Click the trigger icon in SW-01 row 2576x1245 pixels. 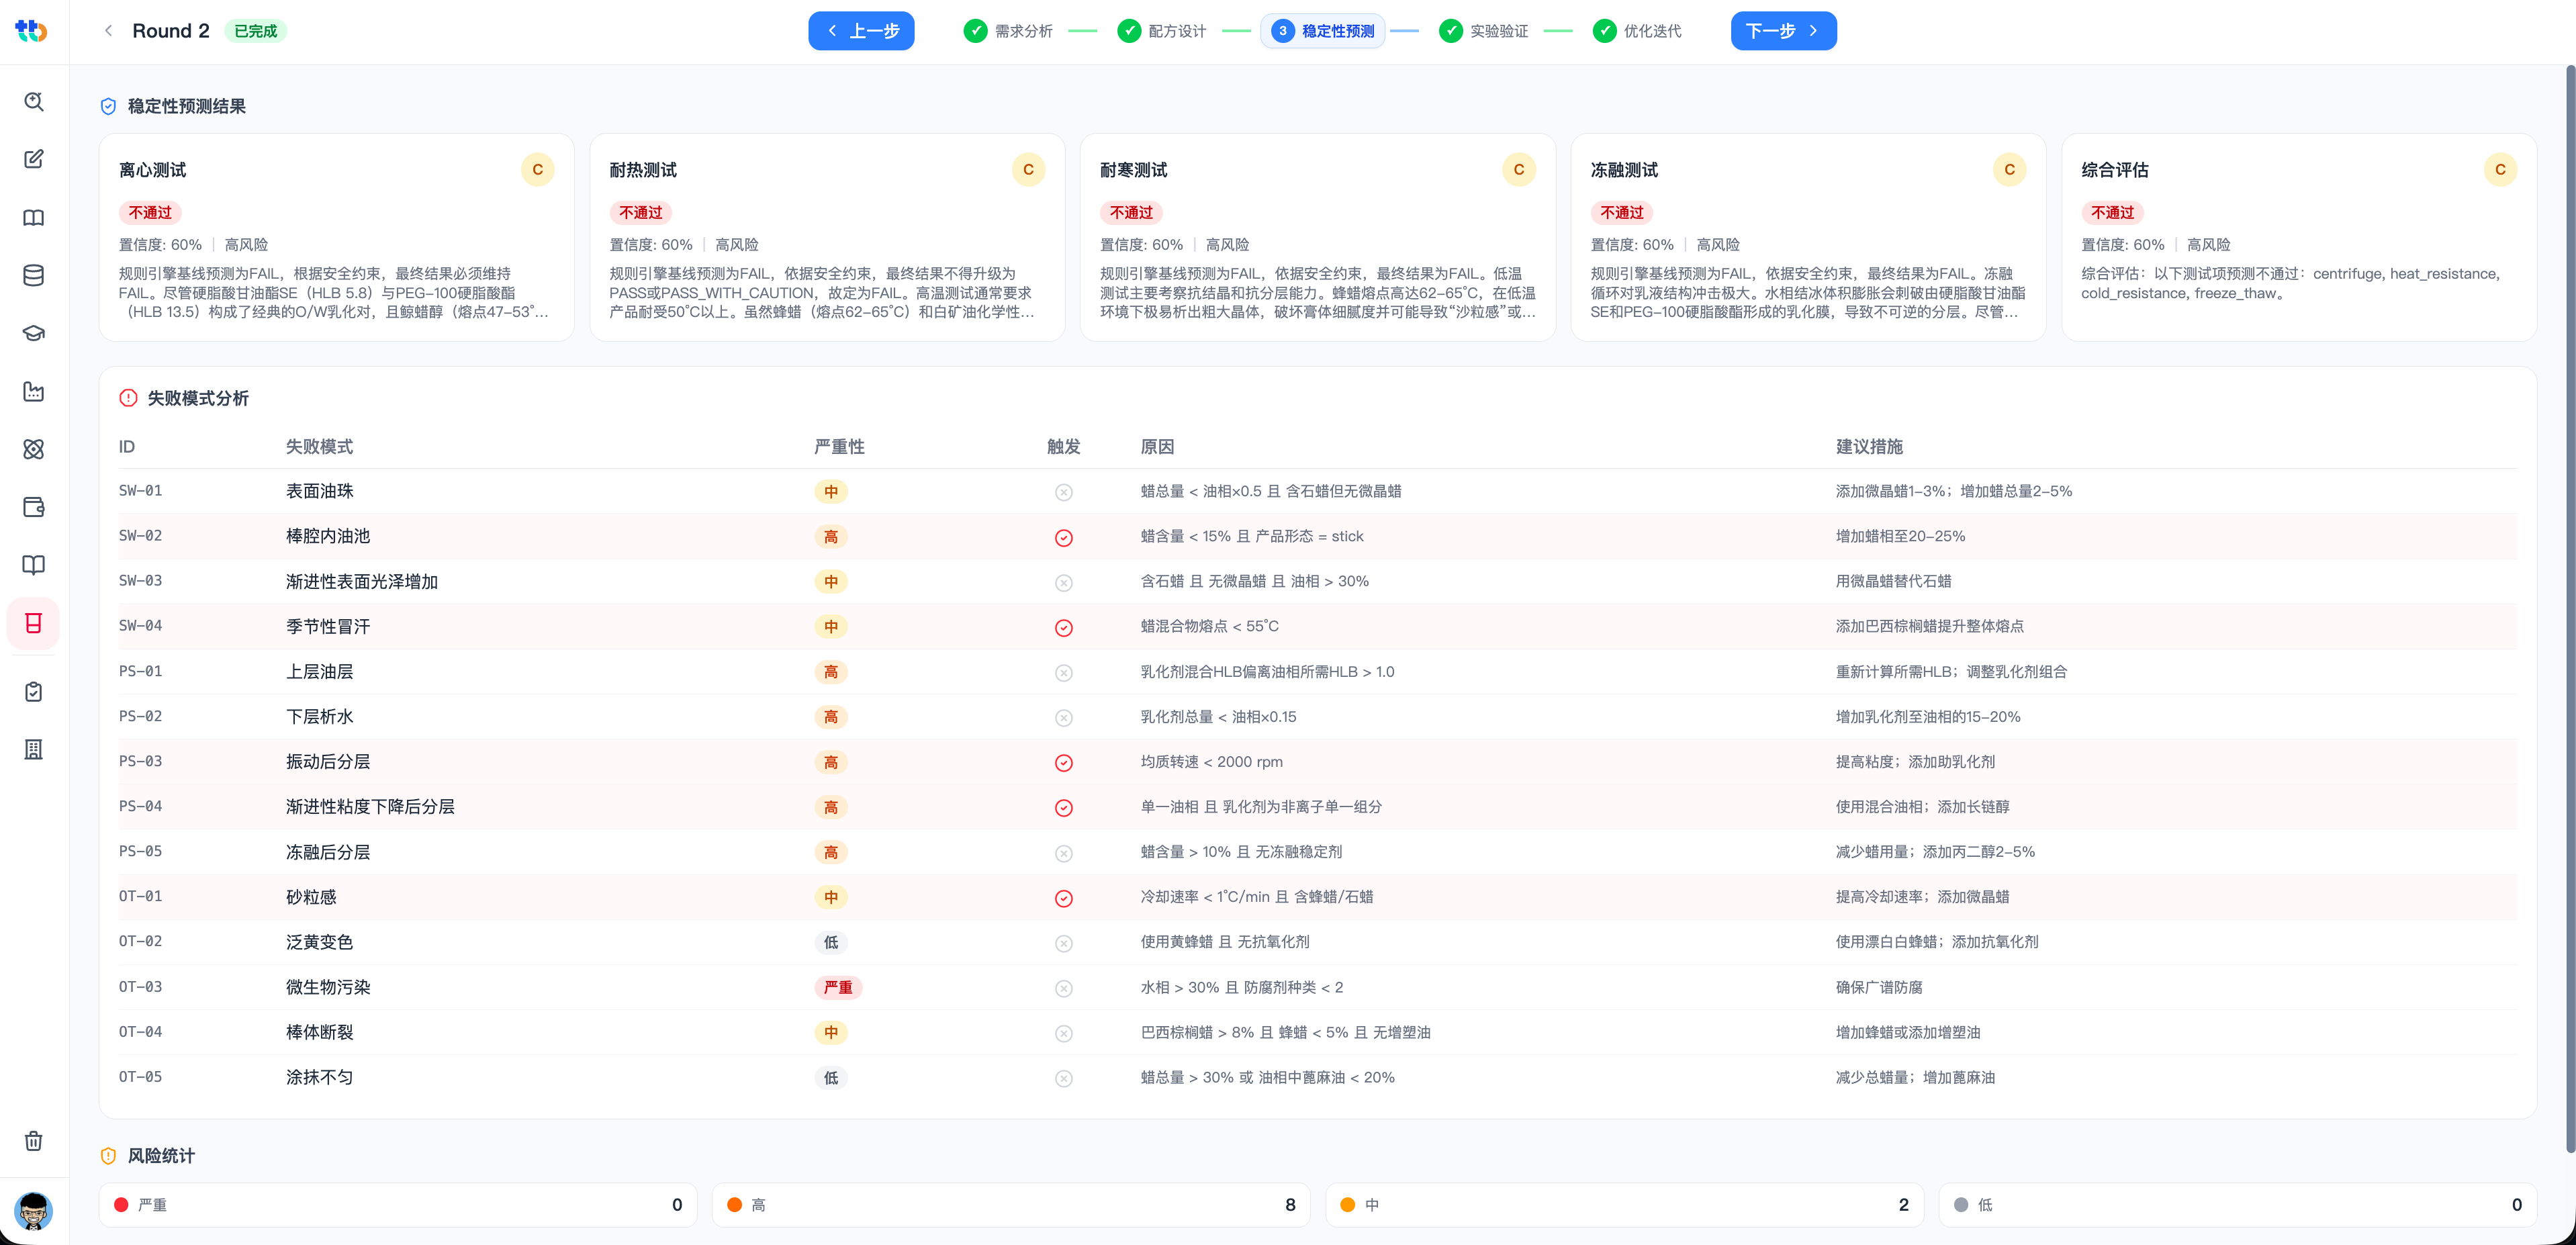coord(1064,492)
